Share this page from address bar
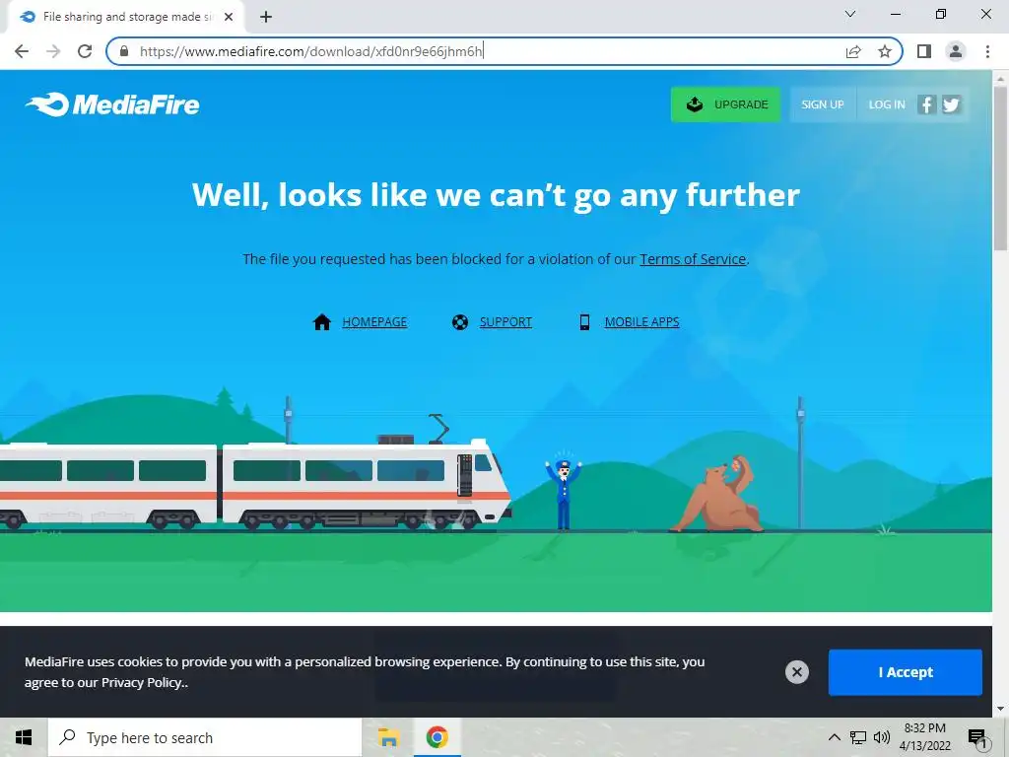1009x757 pixels. 853,51
